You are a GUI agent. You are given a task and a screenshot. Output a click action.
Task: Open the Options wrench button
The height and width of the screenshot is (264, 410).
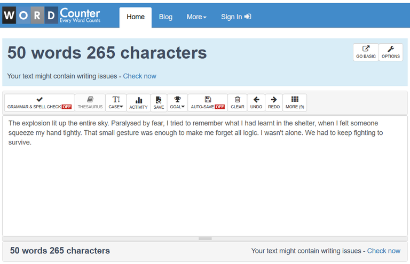pyautogui.click(x=391, y=52)
